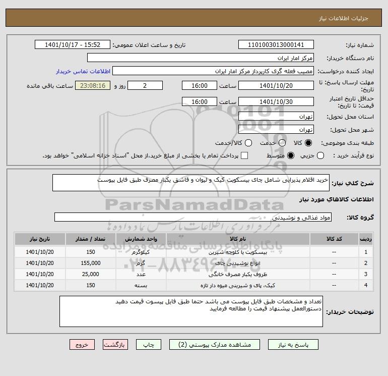Click the ردیف column header

pyautogui.click(x=366, y=239)
